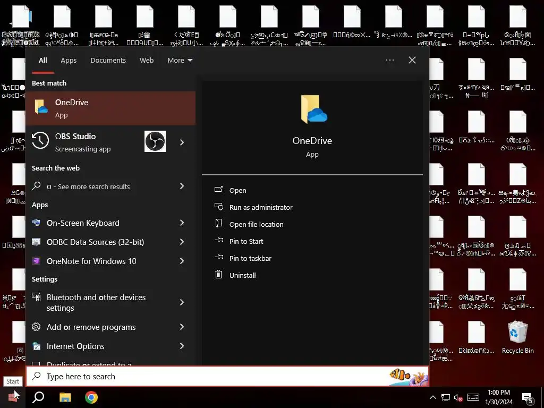The width and height of the screenshot is (544, 408).
Task: Choose Run as administrator
Action: pos(261,208)
